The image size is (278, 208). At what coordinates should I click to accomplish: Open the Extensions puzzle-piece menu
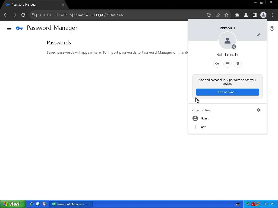(237, 15)
